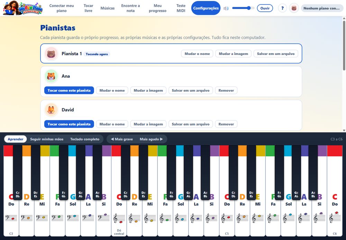Shift keyboard higher with Mais agudo
The height and width of the screenshot is (240, 346).
pos(152,139)
